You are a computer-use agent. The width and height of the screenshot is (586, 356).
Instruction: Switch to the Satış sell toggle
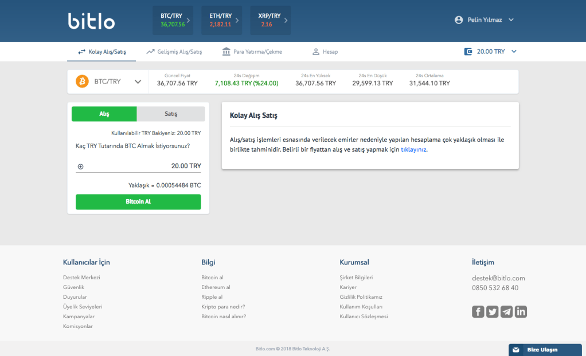tap(171, 114)
